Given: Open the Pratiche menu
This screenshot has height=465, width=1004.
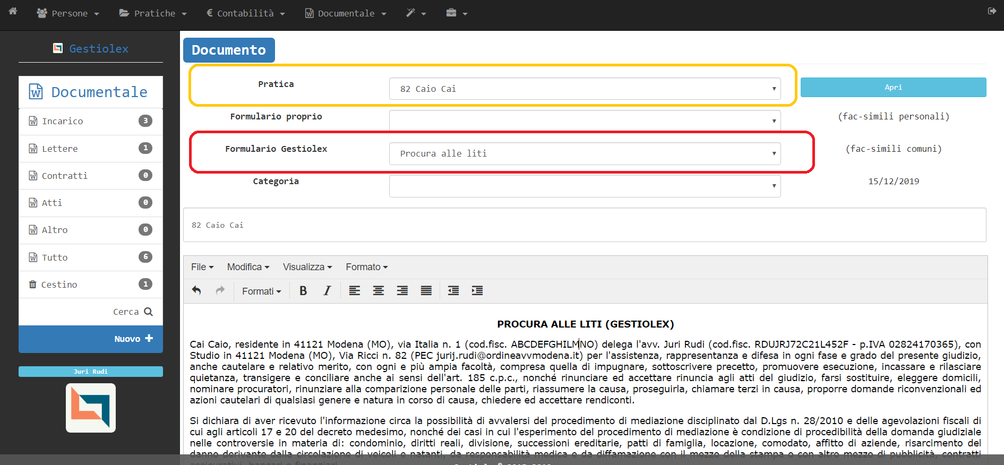Looking at the screenshot, I should tap(153, 13).
